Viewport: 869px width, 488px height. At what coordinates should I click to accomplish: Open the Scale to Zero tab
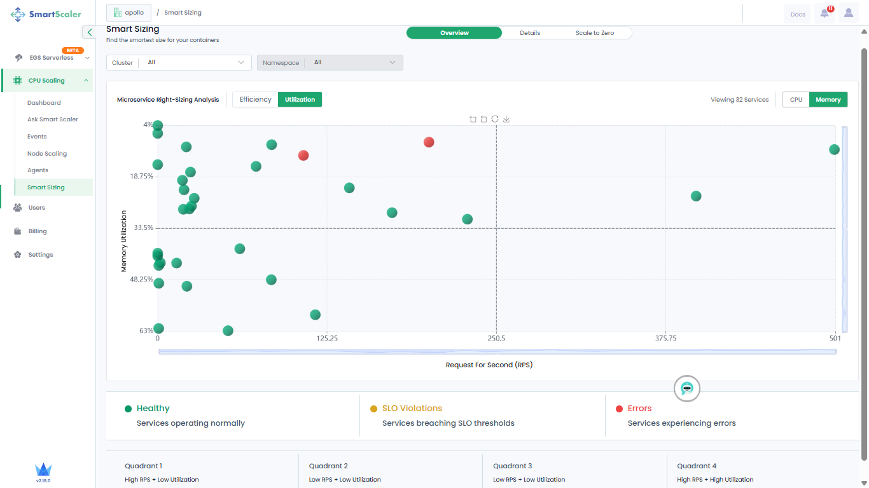point(595,33)
